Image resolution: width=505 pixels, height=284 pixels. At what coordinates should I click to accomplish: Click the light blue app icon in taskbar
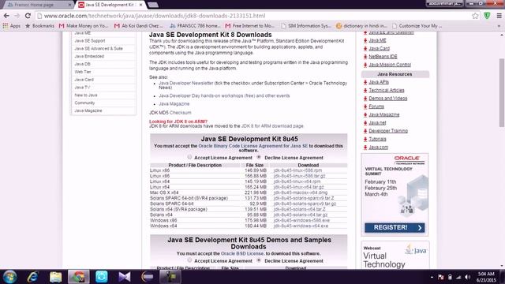(x=102, y=277)
